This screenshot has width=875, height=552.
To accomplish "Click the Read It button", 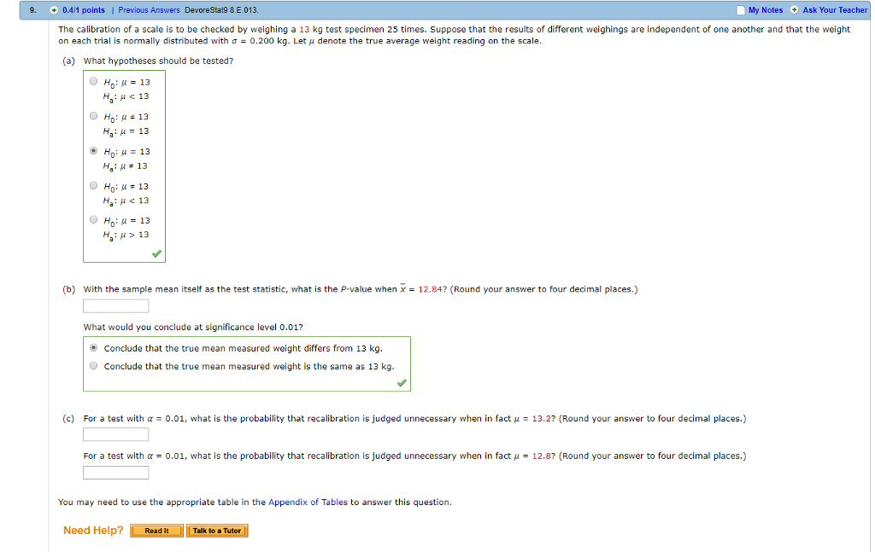I will 156,530.
